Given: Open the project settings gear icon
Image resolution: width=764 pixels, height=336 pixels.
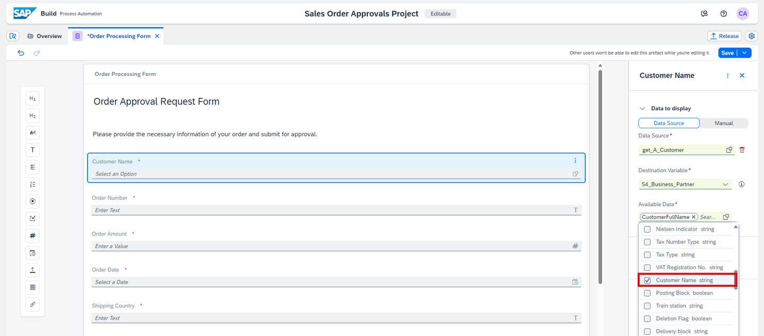Looking at the screenshot, I should click(751, 36).
